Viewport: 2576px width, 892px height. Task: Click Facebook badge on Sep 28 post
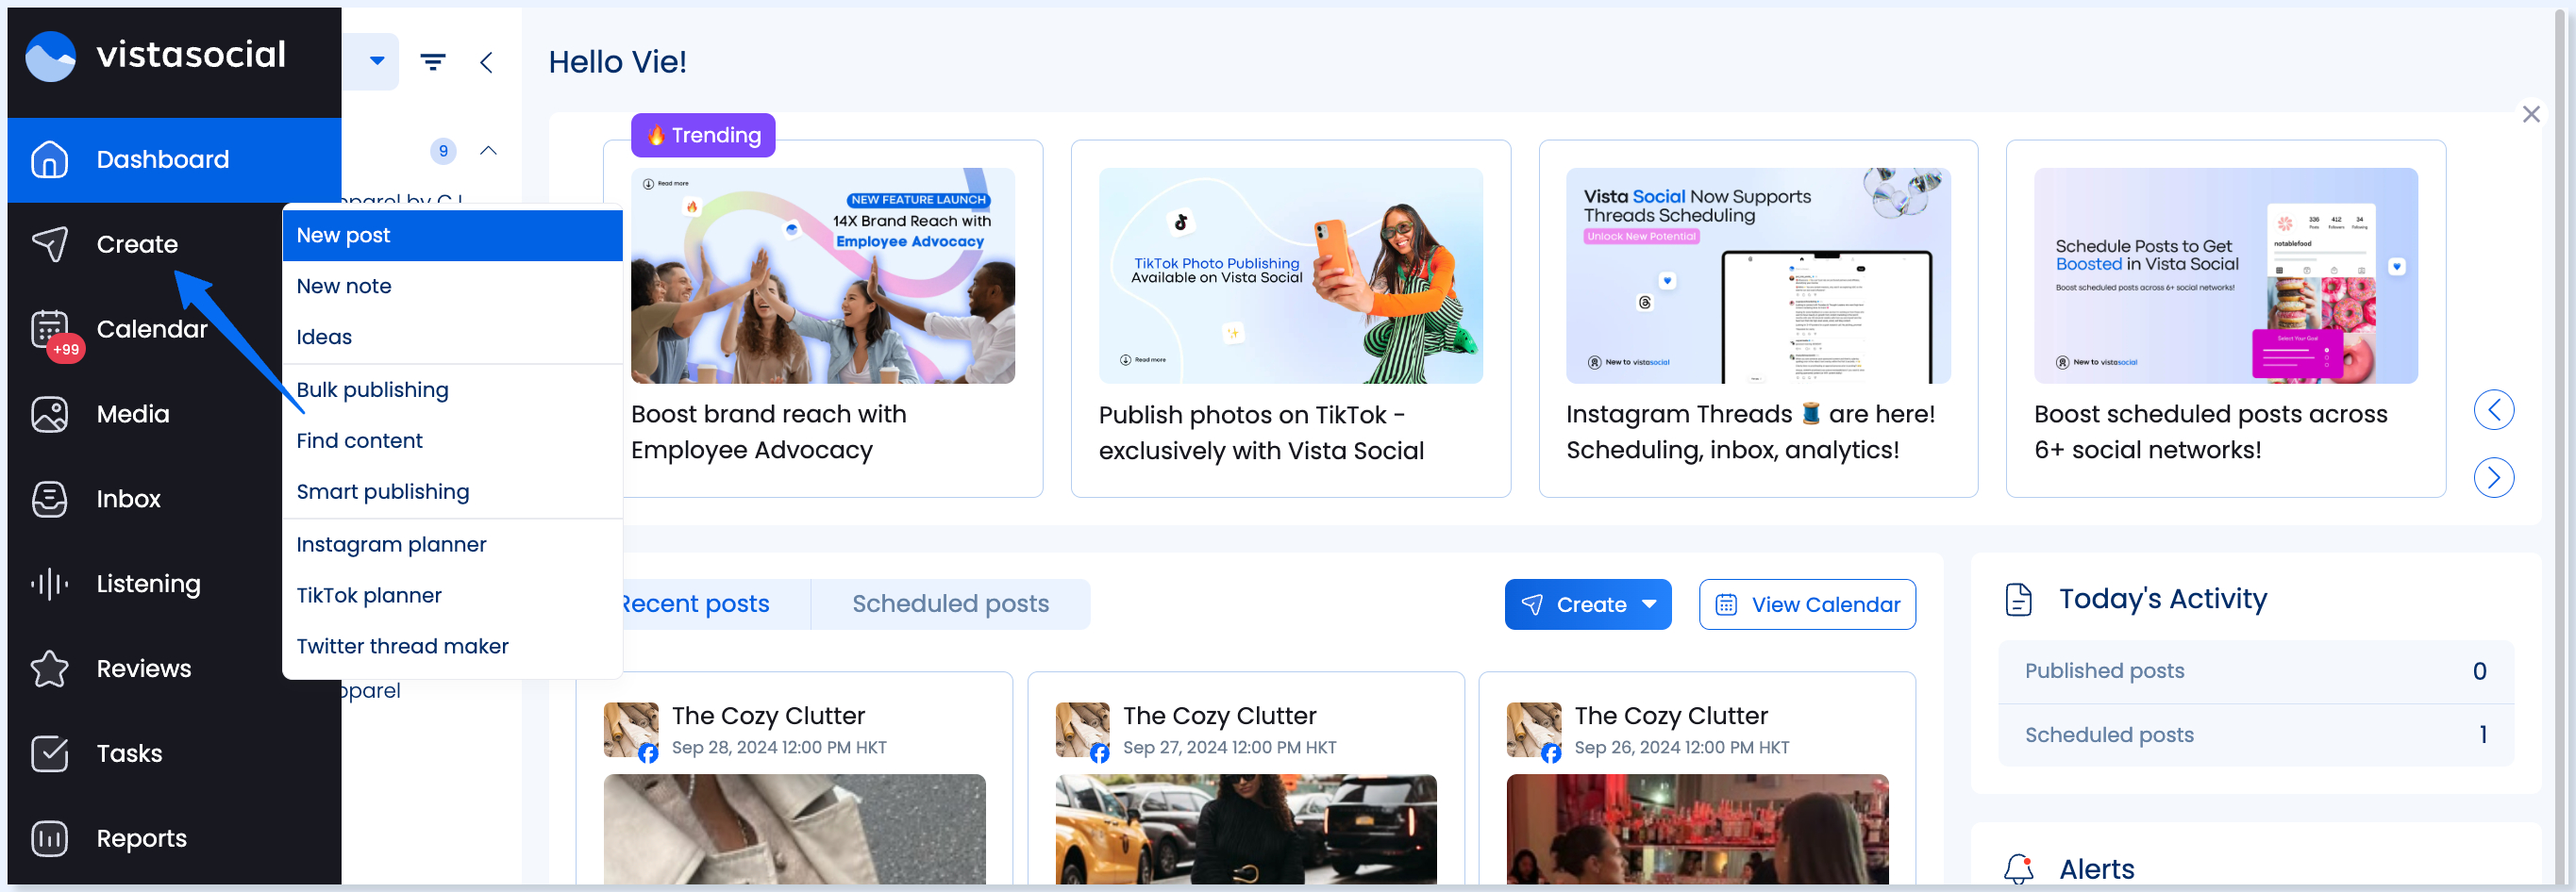click(648, 754)
